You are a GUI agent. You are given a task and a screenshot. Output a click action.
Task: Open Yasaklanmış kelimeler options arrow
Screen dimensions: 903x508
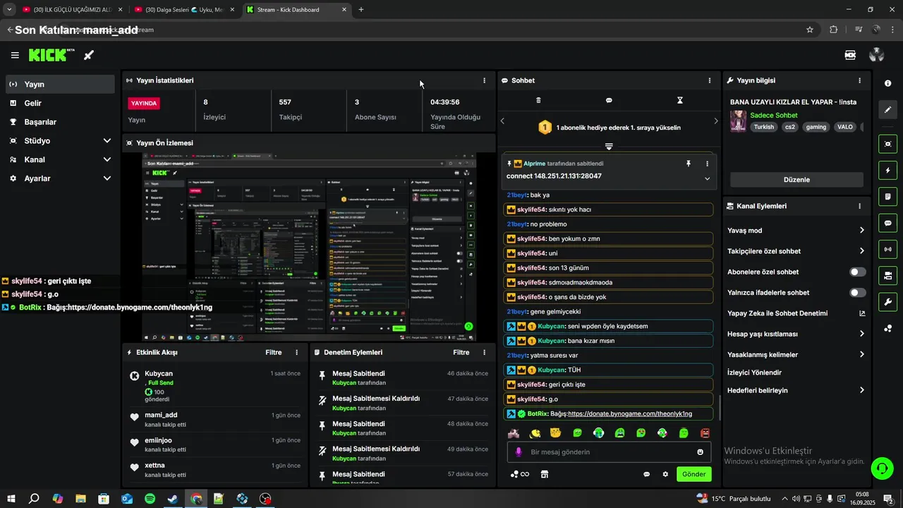[862, 354]
